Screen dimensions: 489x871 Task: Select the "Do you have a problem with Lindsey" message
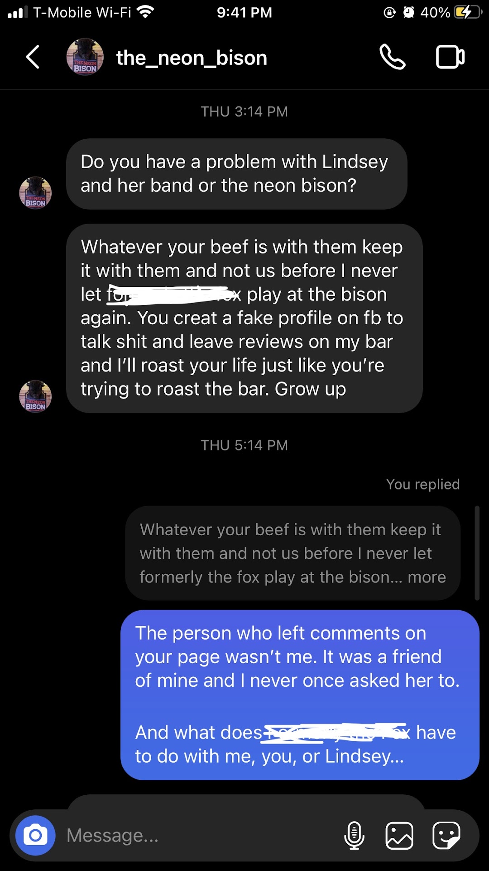[236, 174]
